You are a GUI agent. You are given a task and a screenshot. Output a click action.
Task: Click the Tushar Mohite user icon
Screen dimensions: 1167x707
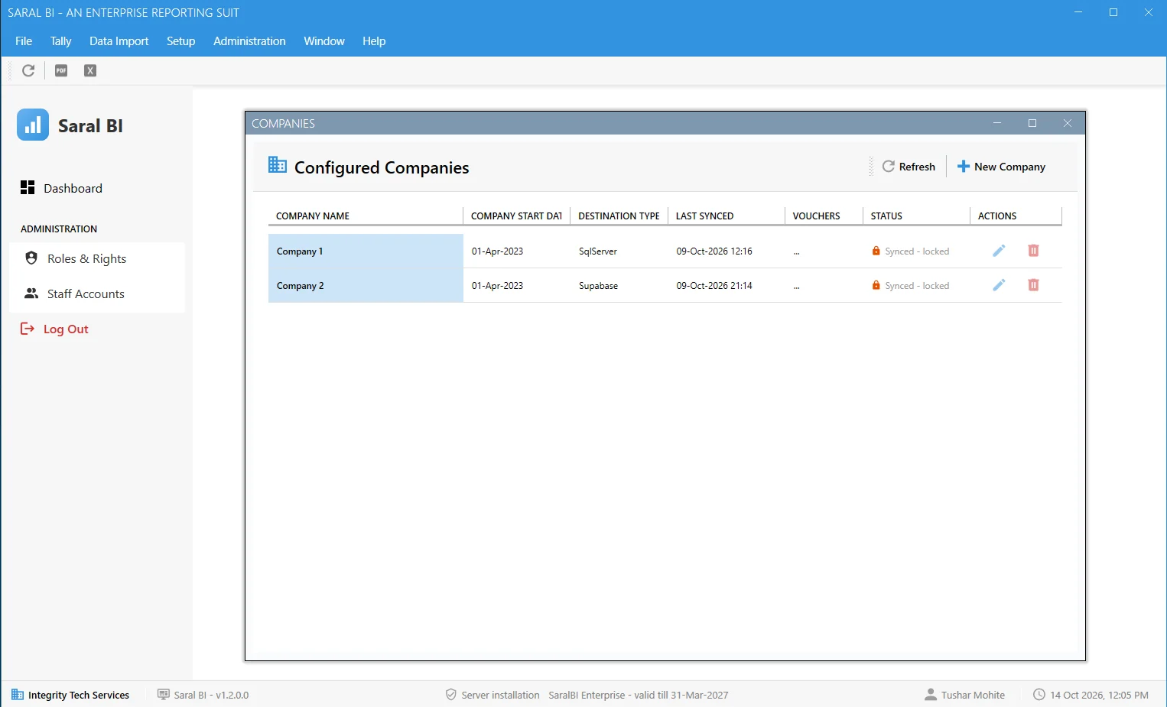tap(931, 695)
